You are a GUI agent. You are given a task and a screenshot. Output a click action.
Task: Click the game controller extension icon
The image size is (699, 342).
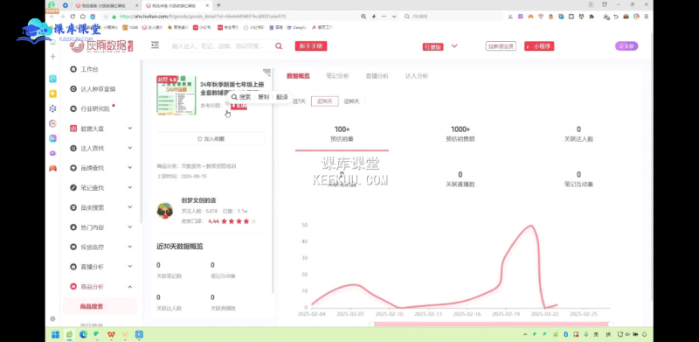point(530,17)
